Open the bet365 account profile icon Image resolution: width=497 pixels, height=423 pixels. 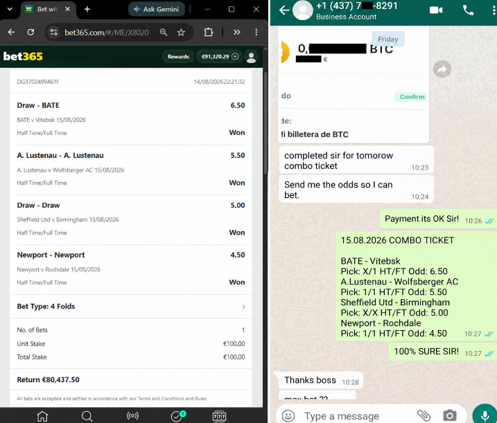(252, 57)
